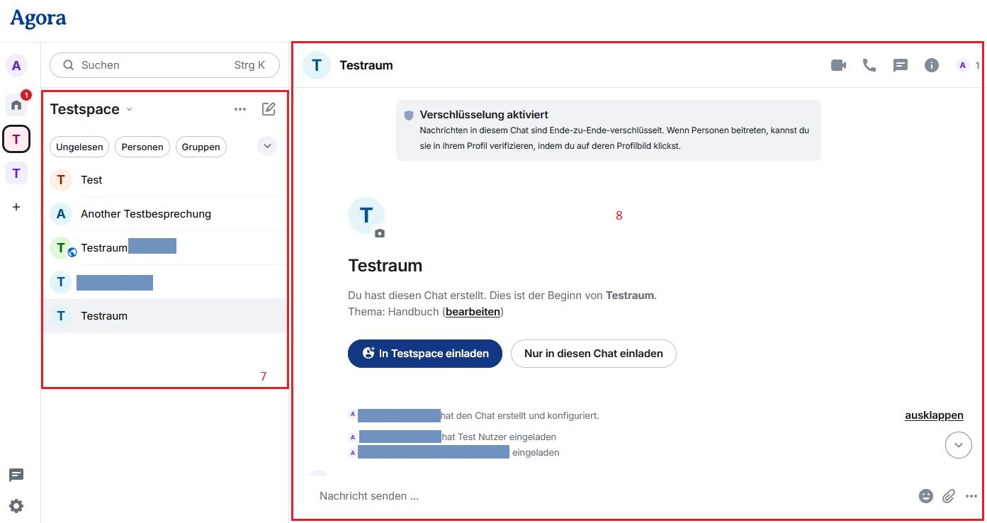Open room info for Testraum
987x523 pixels.
[931, 64]
